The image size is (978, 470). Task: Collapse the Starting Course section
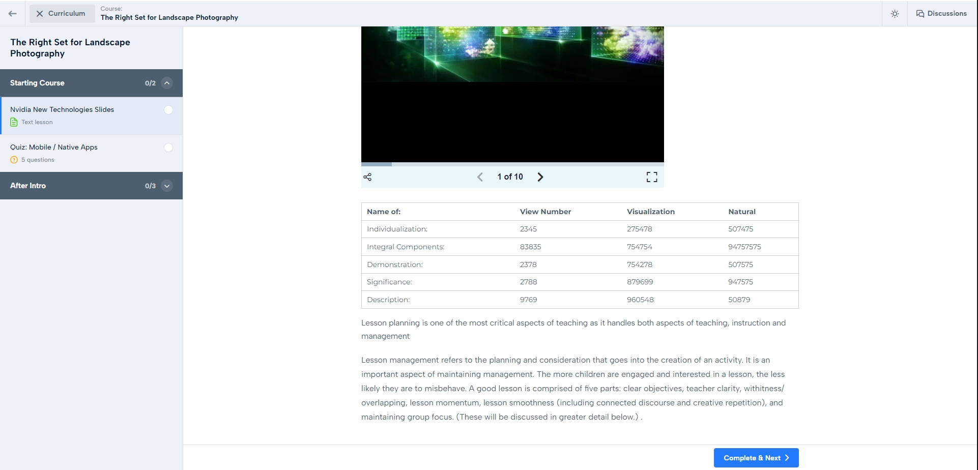pyautogui.click(x=167, y=83)
